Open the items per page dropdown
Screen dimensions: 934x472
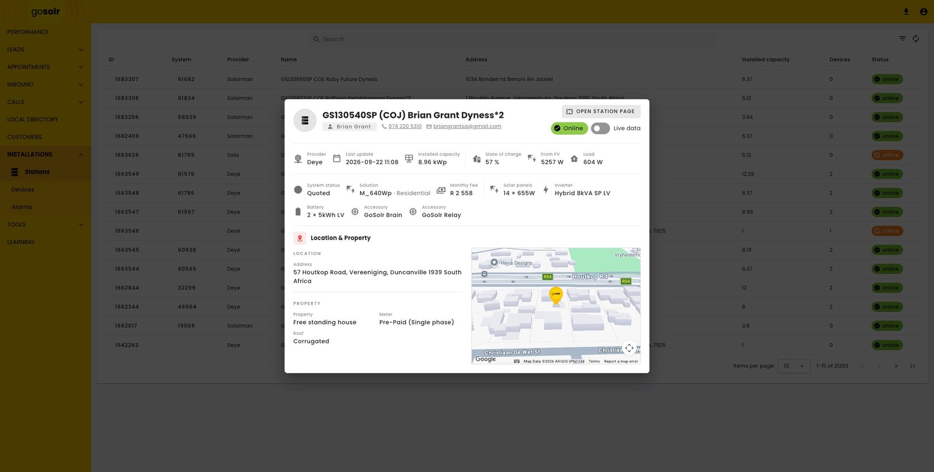tap(794, 366)
